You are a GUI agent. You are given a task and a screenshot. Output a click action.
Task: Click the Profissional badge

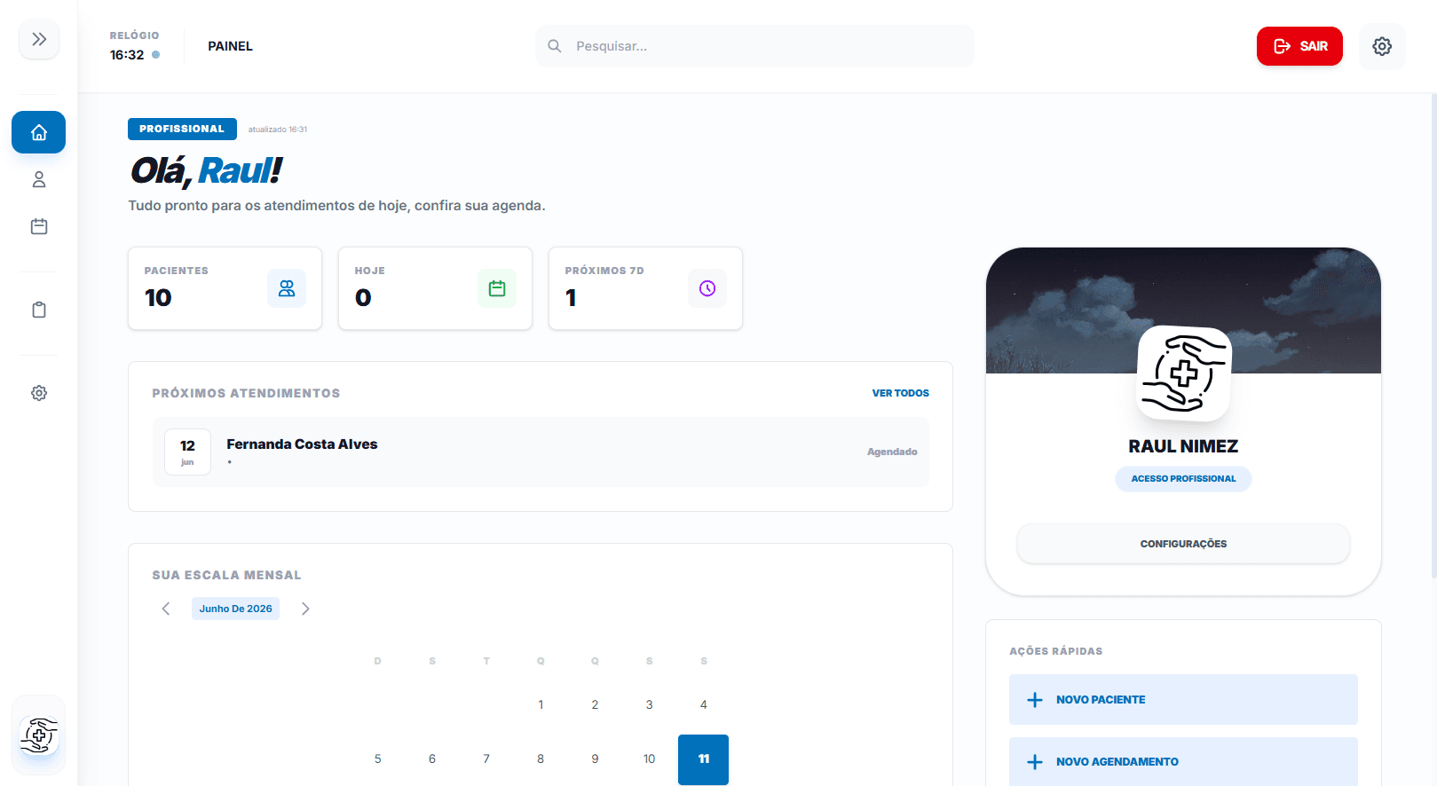182,129
